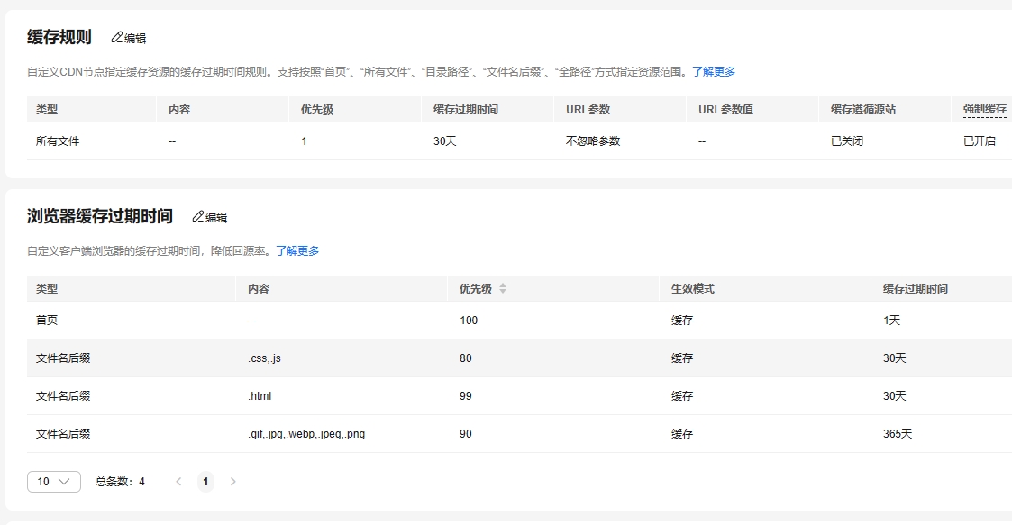The height and width of the screenshot is (525, 1012).
Task: Open the page size dropdown showing 10
Action: (54, 482)
